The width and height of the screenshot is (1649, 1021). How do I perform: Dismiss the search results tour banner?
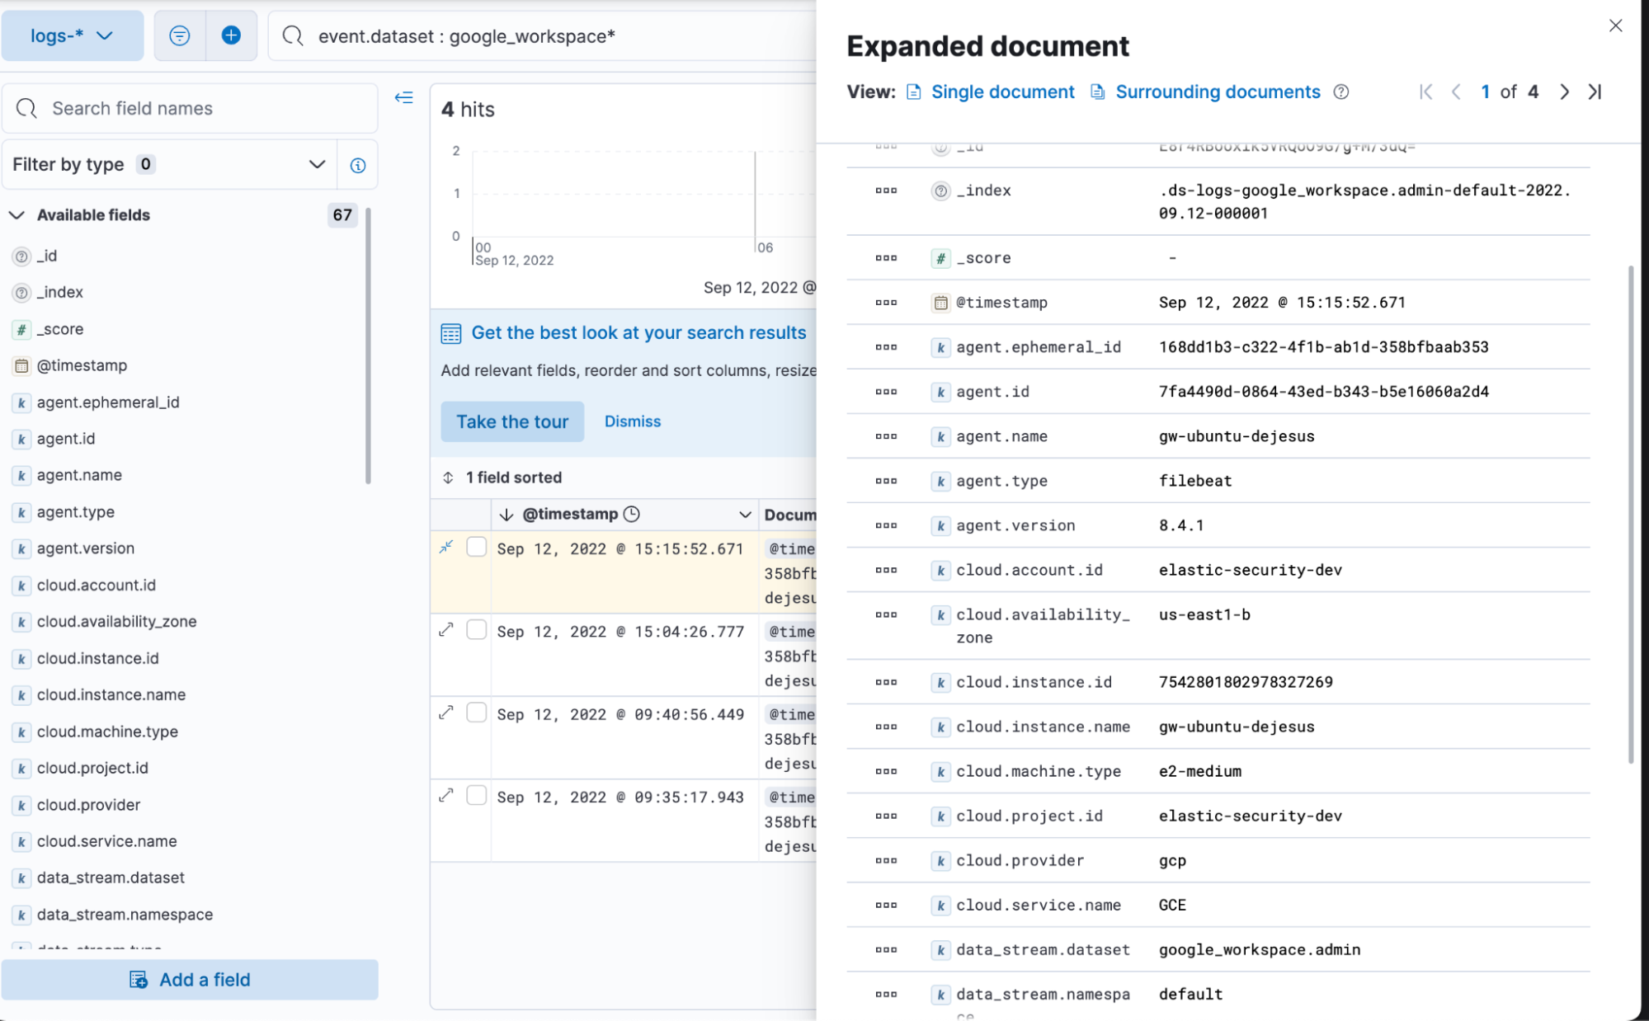633,421
